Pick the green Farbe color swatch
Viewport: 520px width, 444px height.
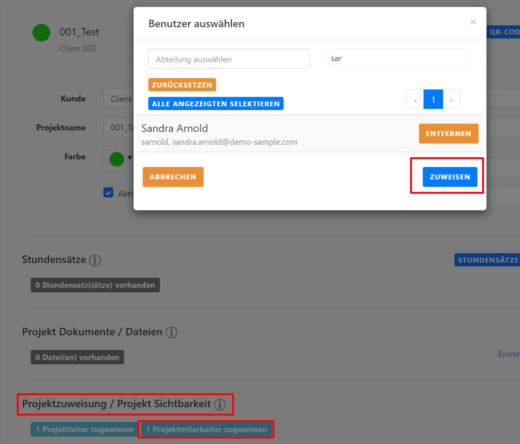pyautogui.click(x=117, y=159)
